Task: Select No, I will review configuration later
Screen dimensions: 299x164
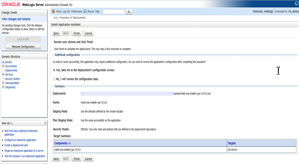Action: click(54, 79)
